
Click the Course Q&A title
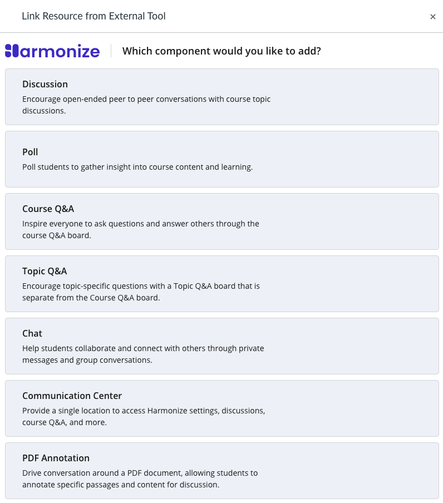(48, 209)
